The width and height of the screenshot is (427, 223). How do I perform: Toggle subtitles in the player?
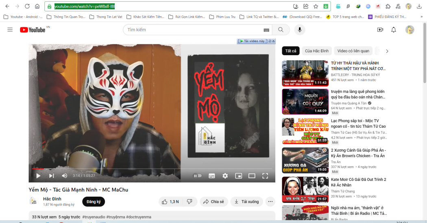211,176
